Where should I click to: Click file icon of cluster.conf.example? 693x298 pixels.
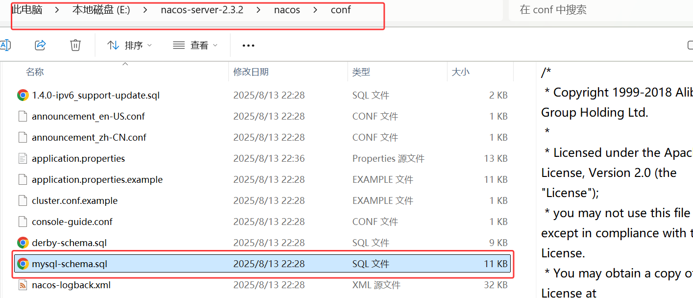coord(23,200)
